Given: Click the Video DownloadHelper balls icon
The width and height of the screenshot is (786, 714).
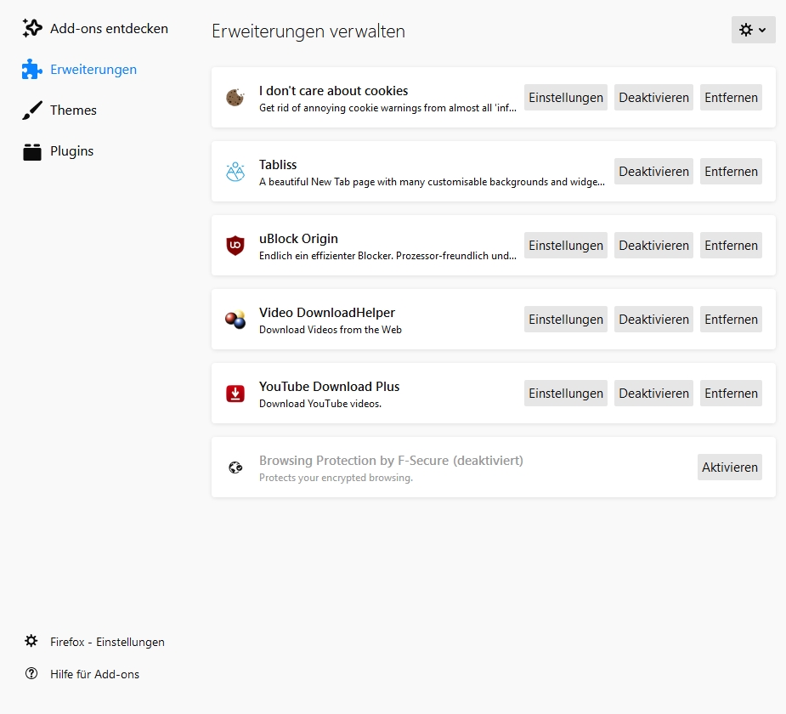Looking at the screenshot, I should coord(235,320).
